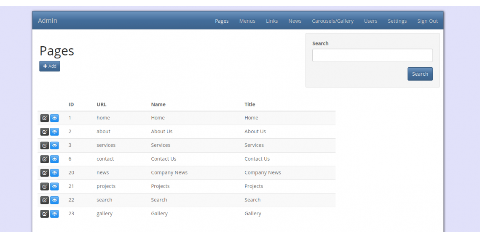
Task: Edit the gallery page row
Action: [45, 214]
